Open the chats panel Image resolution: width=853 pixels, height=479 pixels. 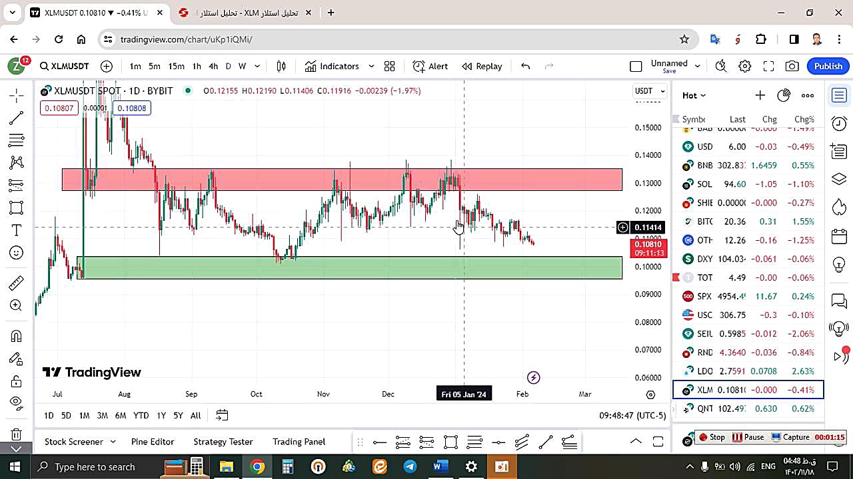(x=839, y=301)
